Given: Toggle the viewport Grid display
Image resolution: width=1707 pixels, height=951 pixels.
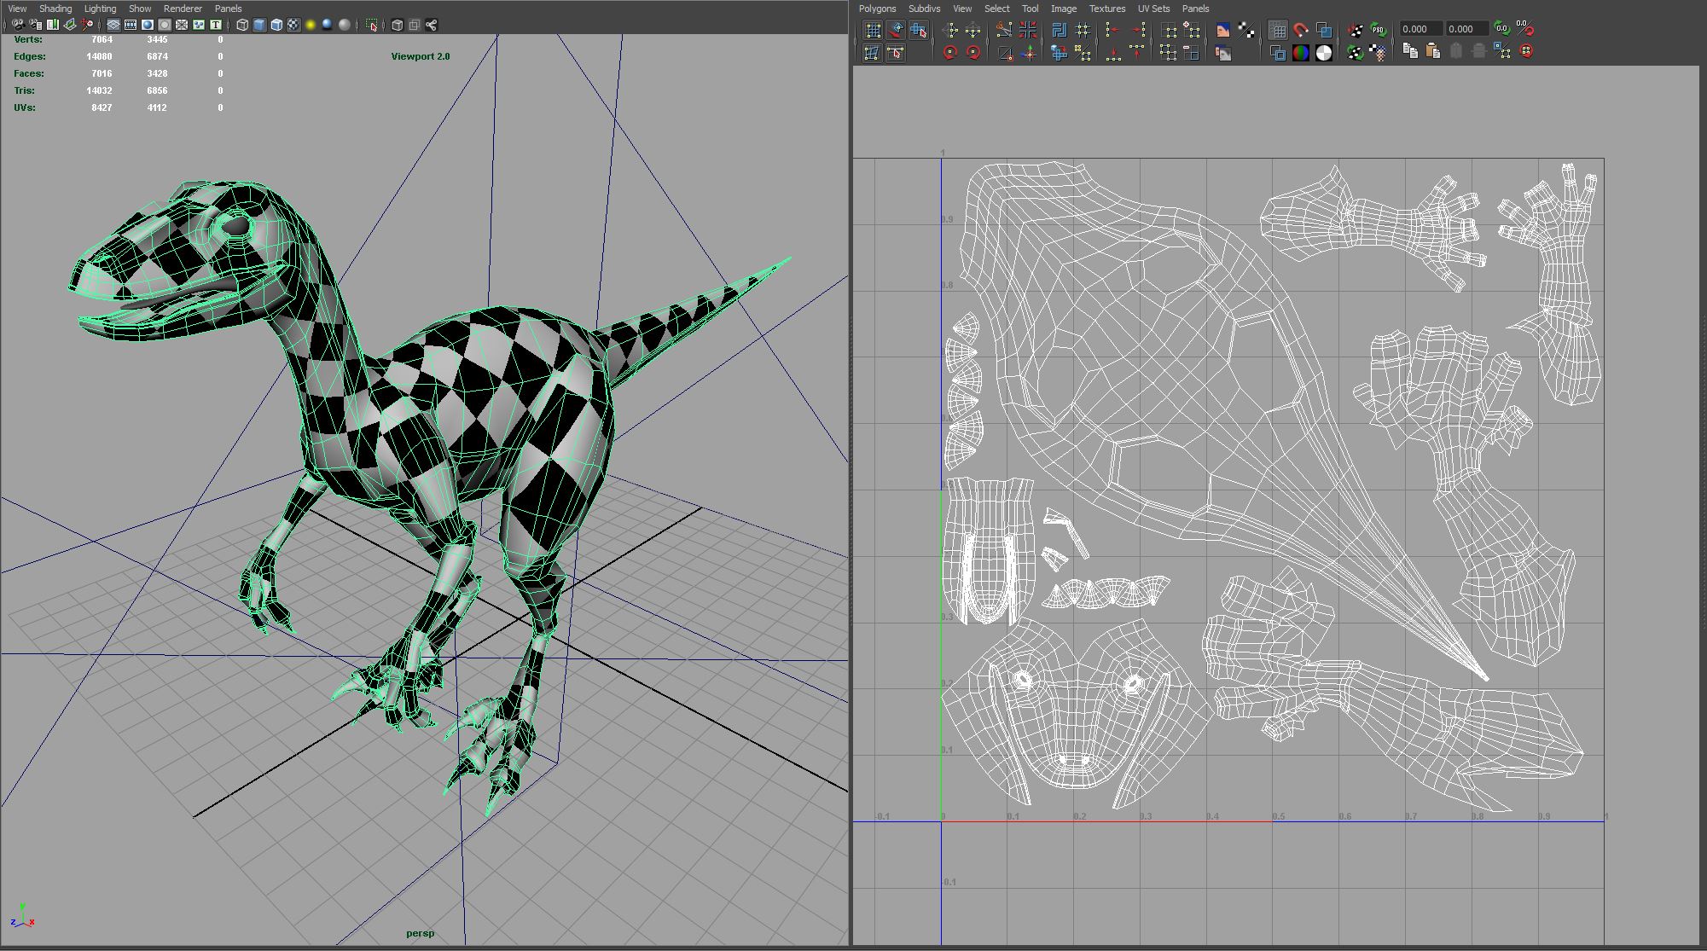Looking at the screenshot, I should pos(113,26).
